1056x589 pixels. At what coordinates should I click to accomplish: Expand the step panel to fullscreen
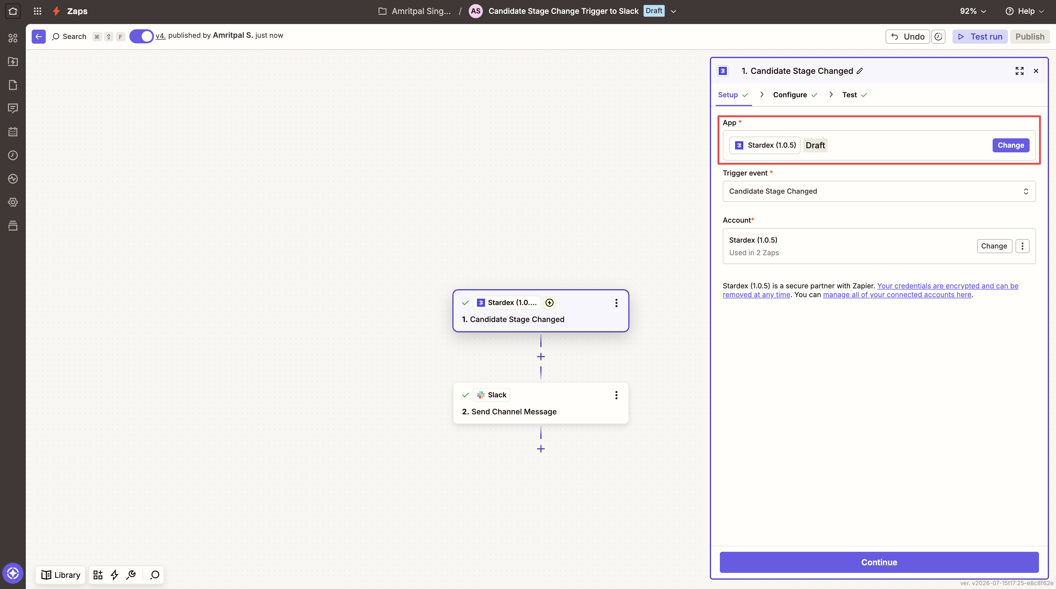pos(1020,71)
